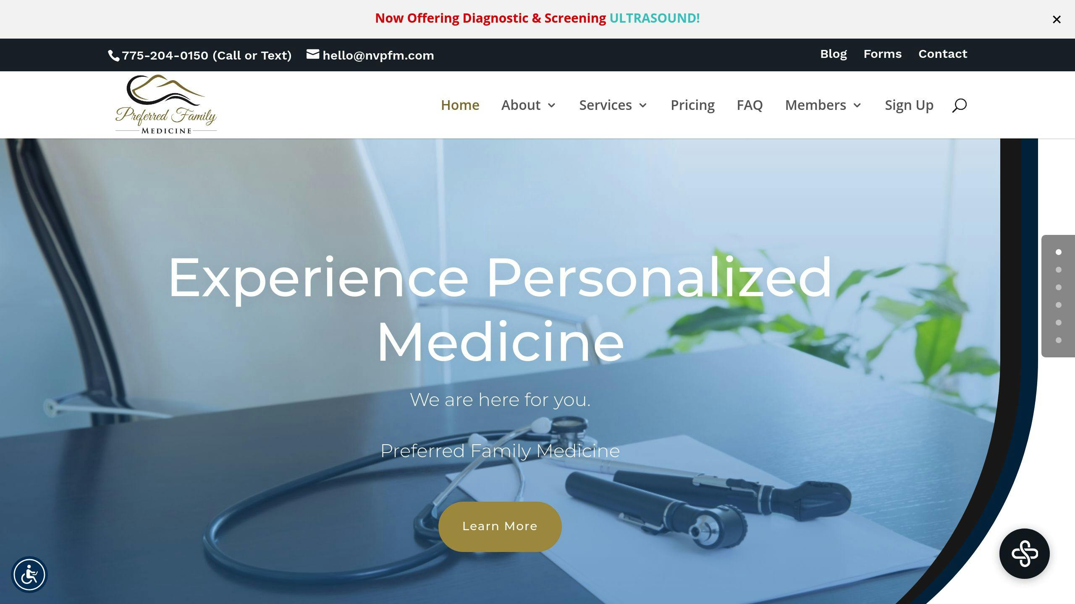Select the first section dot indicator
Viewport: 1075px width, 604px height.
pos(1059,252)
